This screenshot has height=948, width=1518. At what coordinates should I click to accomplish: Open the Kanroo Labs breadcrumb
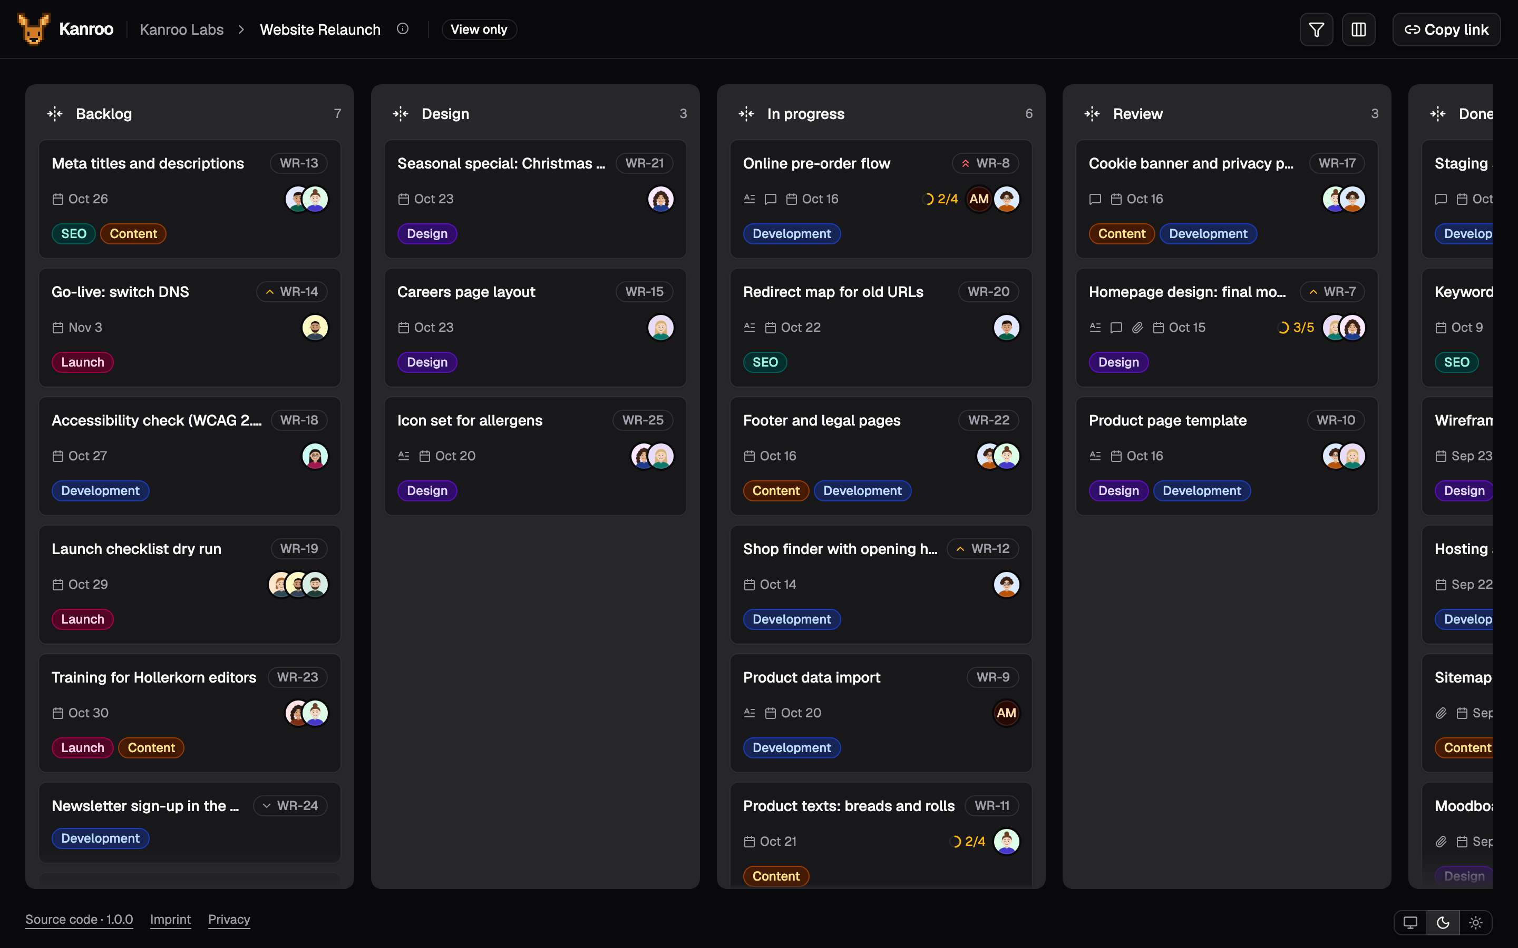tap(181, 29)
